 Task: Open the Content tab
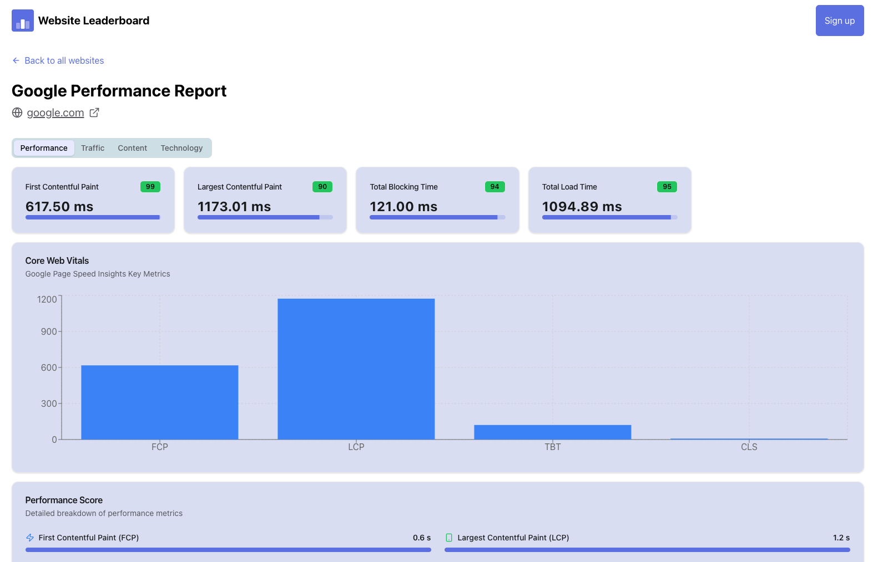pos(132,148)
